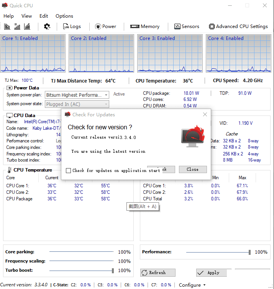Click the CPU package 18.01 W value
Image resolution: width=274 pixels, height=289 pixels.
191,93
